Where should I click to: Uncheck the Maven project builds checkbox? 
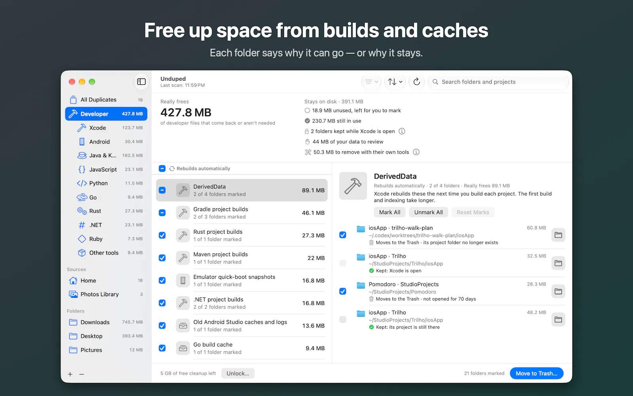(x=162, y=258)
